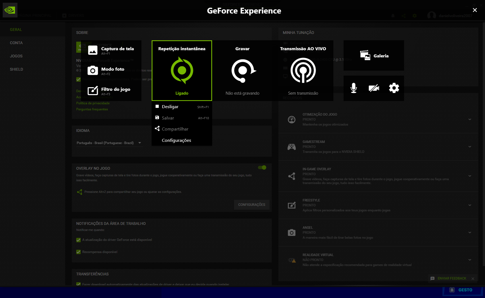Expand the Otimização do jogo section chevron
The width and height of the screenshot is (485, 298).
tap(470, 119)
